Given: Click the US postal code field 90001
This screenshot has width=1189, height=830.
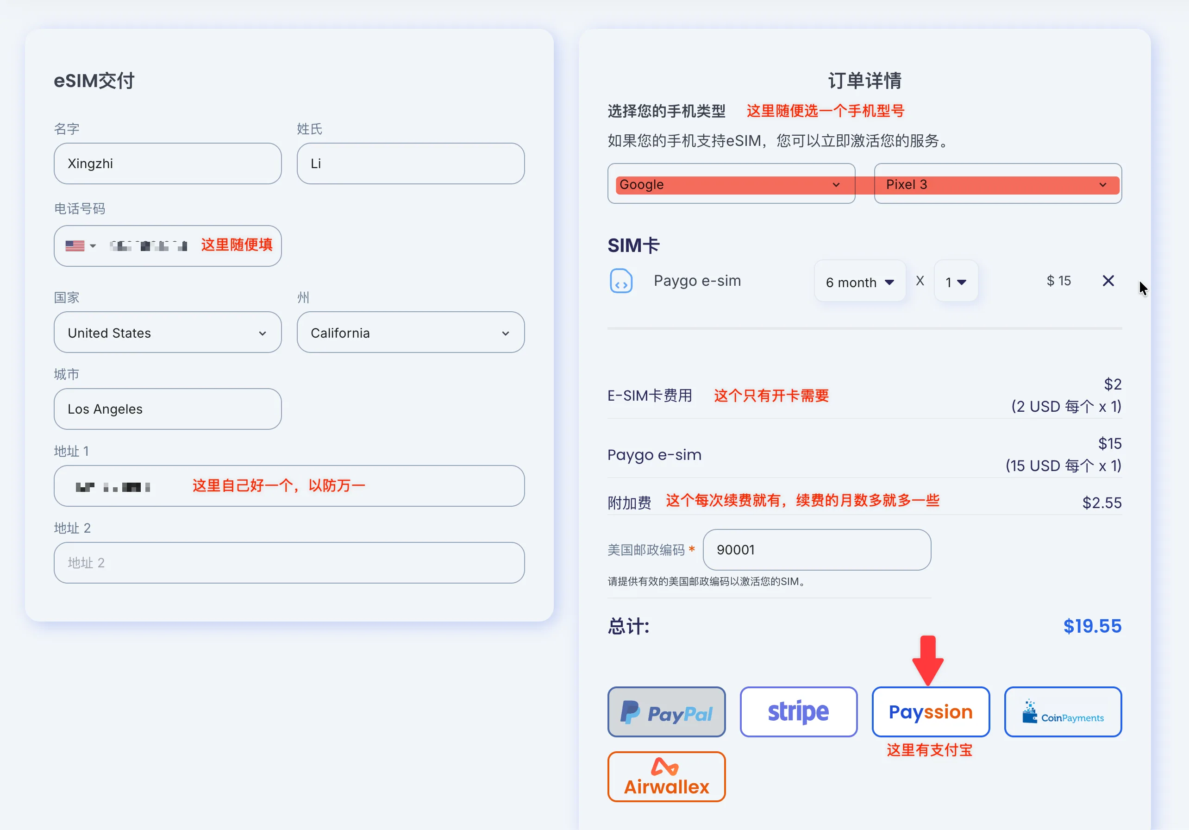Looking at the screenshot, I should click(x=817, y=550).
